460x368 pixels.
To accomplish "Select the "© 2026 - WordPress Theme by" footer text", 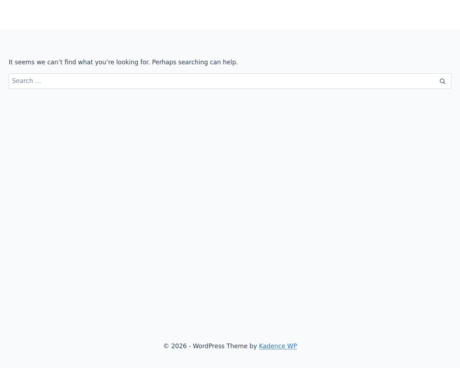I will pos(210,346).
